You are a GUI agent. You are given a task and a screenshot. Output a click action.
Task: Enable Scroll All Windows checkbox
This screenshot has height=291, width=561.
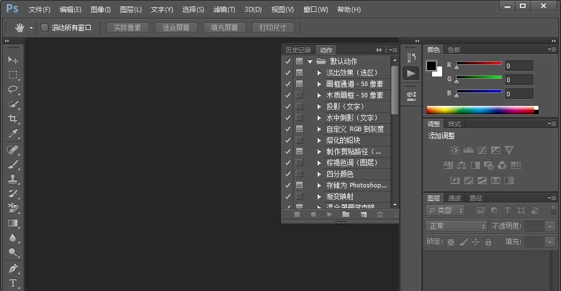pyautogui.click(x=44, y=28)
